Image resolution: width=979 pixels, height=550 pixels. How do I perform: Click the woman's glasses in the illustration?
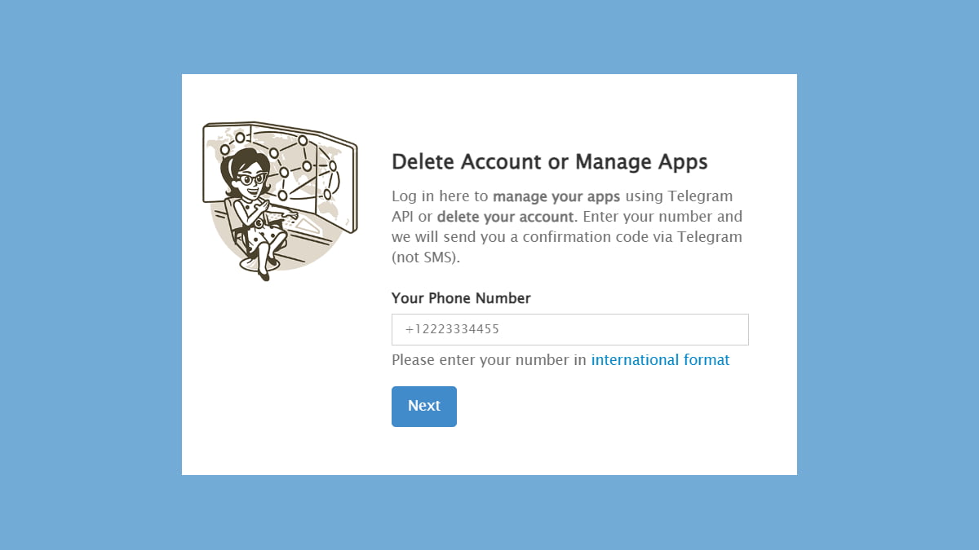pos(251,178)
